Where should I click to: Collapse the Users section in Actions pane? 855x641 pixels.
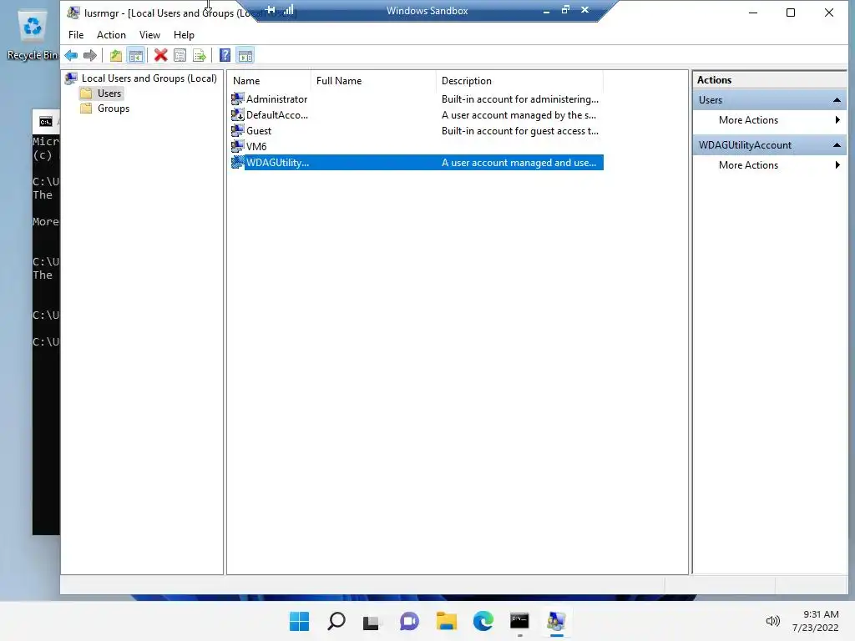coord(837,100)
